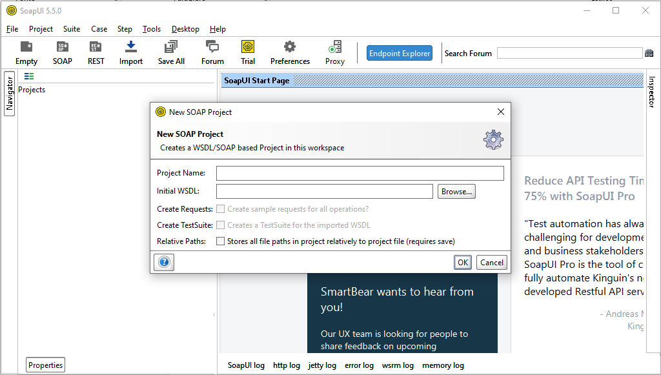Image resolution: width=661 pixels, height=375 pixels.
Task: Open the Inspector side tab
Action: point(652,92)
